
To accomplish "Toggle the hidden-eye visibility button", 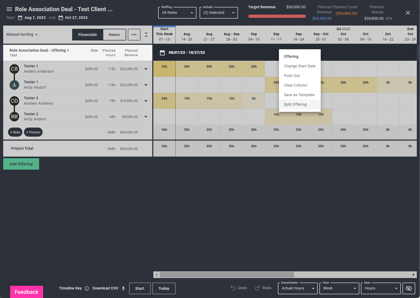I will pos(409,288).
